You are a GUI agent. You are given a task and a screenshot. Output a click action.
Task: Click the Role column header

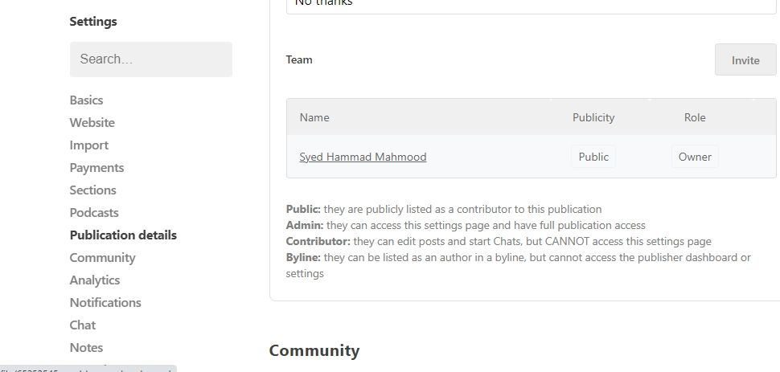[695, 117]
